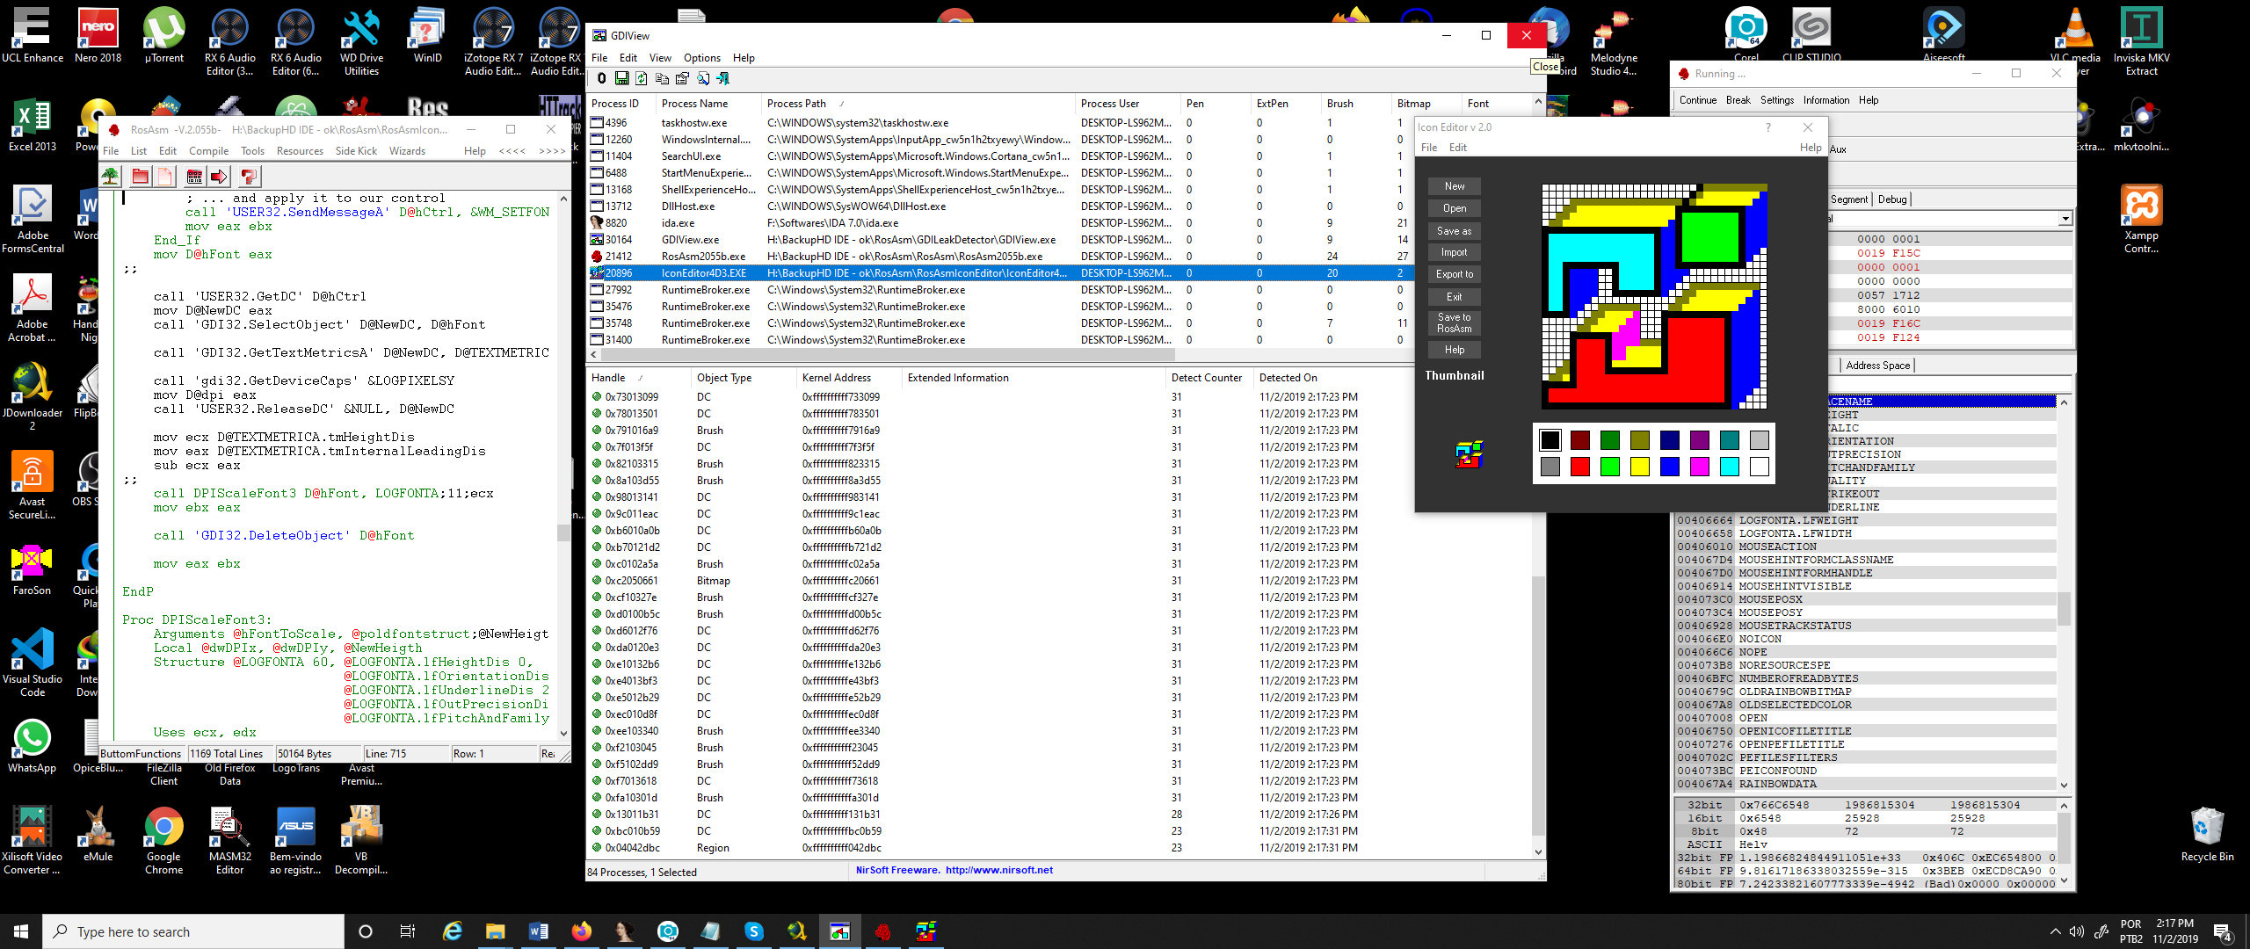This screenshot has width=2250, height=949.
Task: Click Export to button in Icon Editor
Action: (x=1455, y=274)
